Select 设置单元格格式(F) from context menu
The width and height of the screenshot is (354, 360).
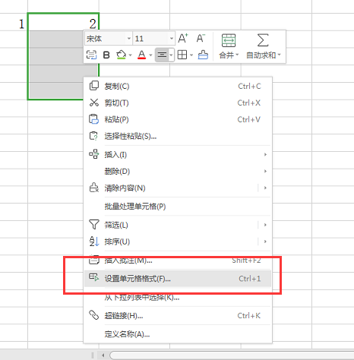pyautogui.click(x=178, y=279)
